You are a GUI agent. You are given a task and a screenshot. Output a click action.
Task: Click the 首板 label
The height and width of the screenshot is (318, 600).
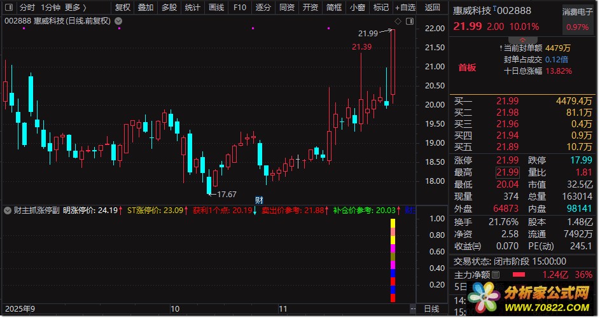(x=467, y=67)
